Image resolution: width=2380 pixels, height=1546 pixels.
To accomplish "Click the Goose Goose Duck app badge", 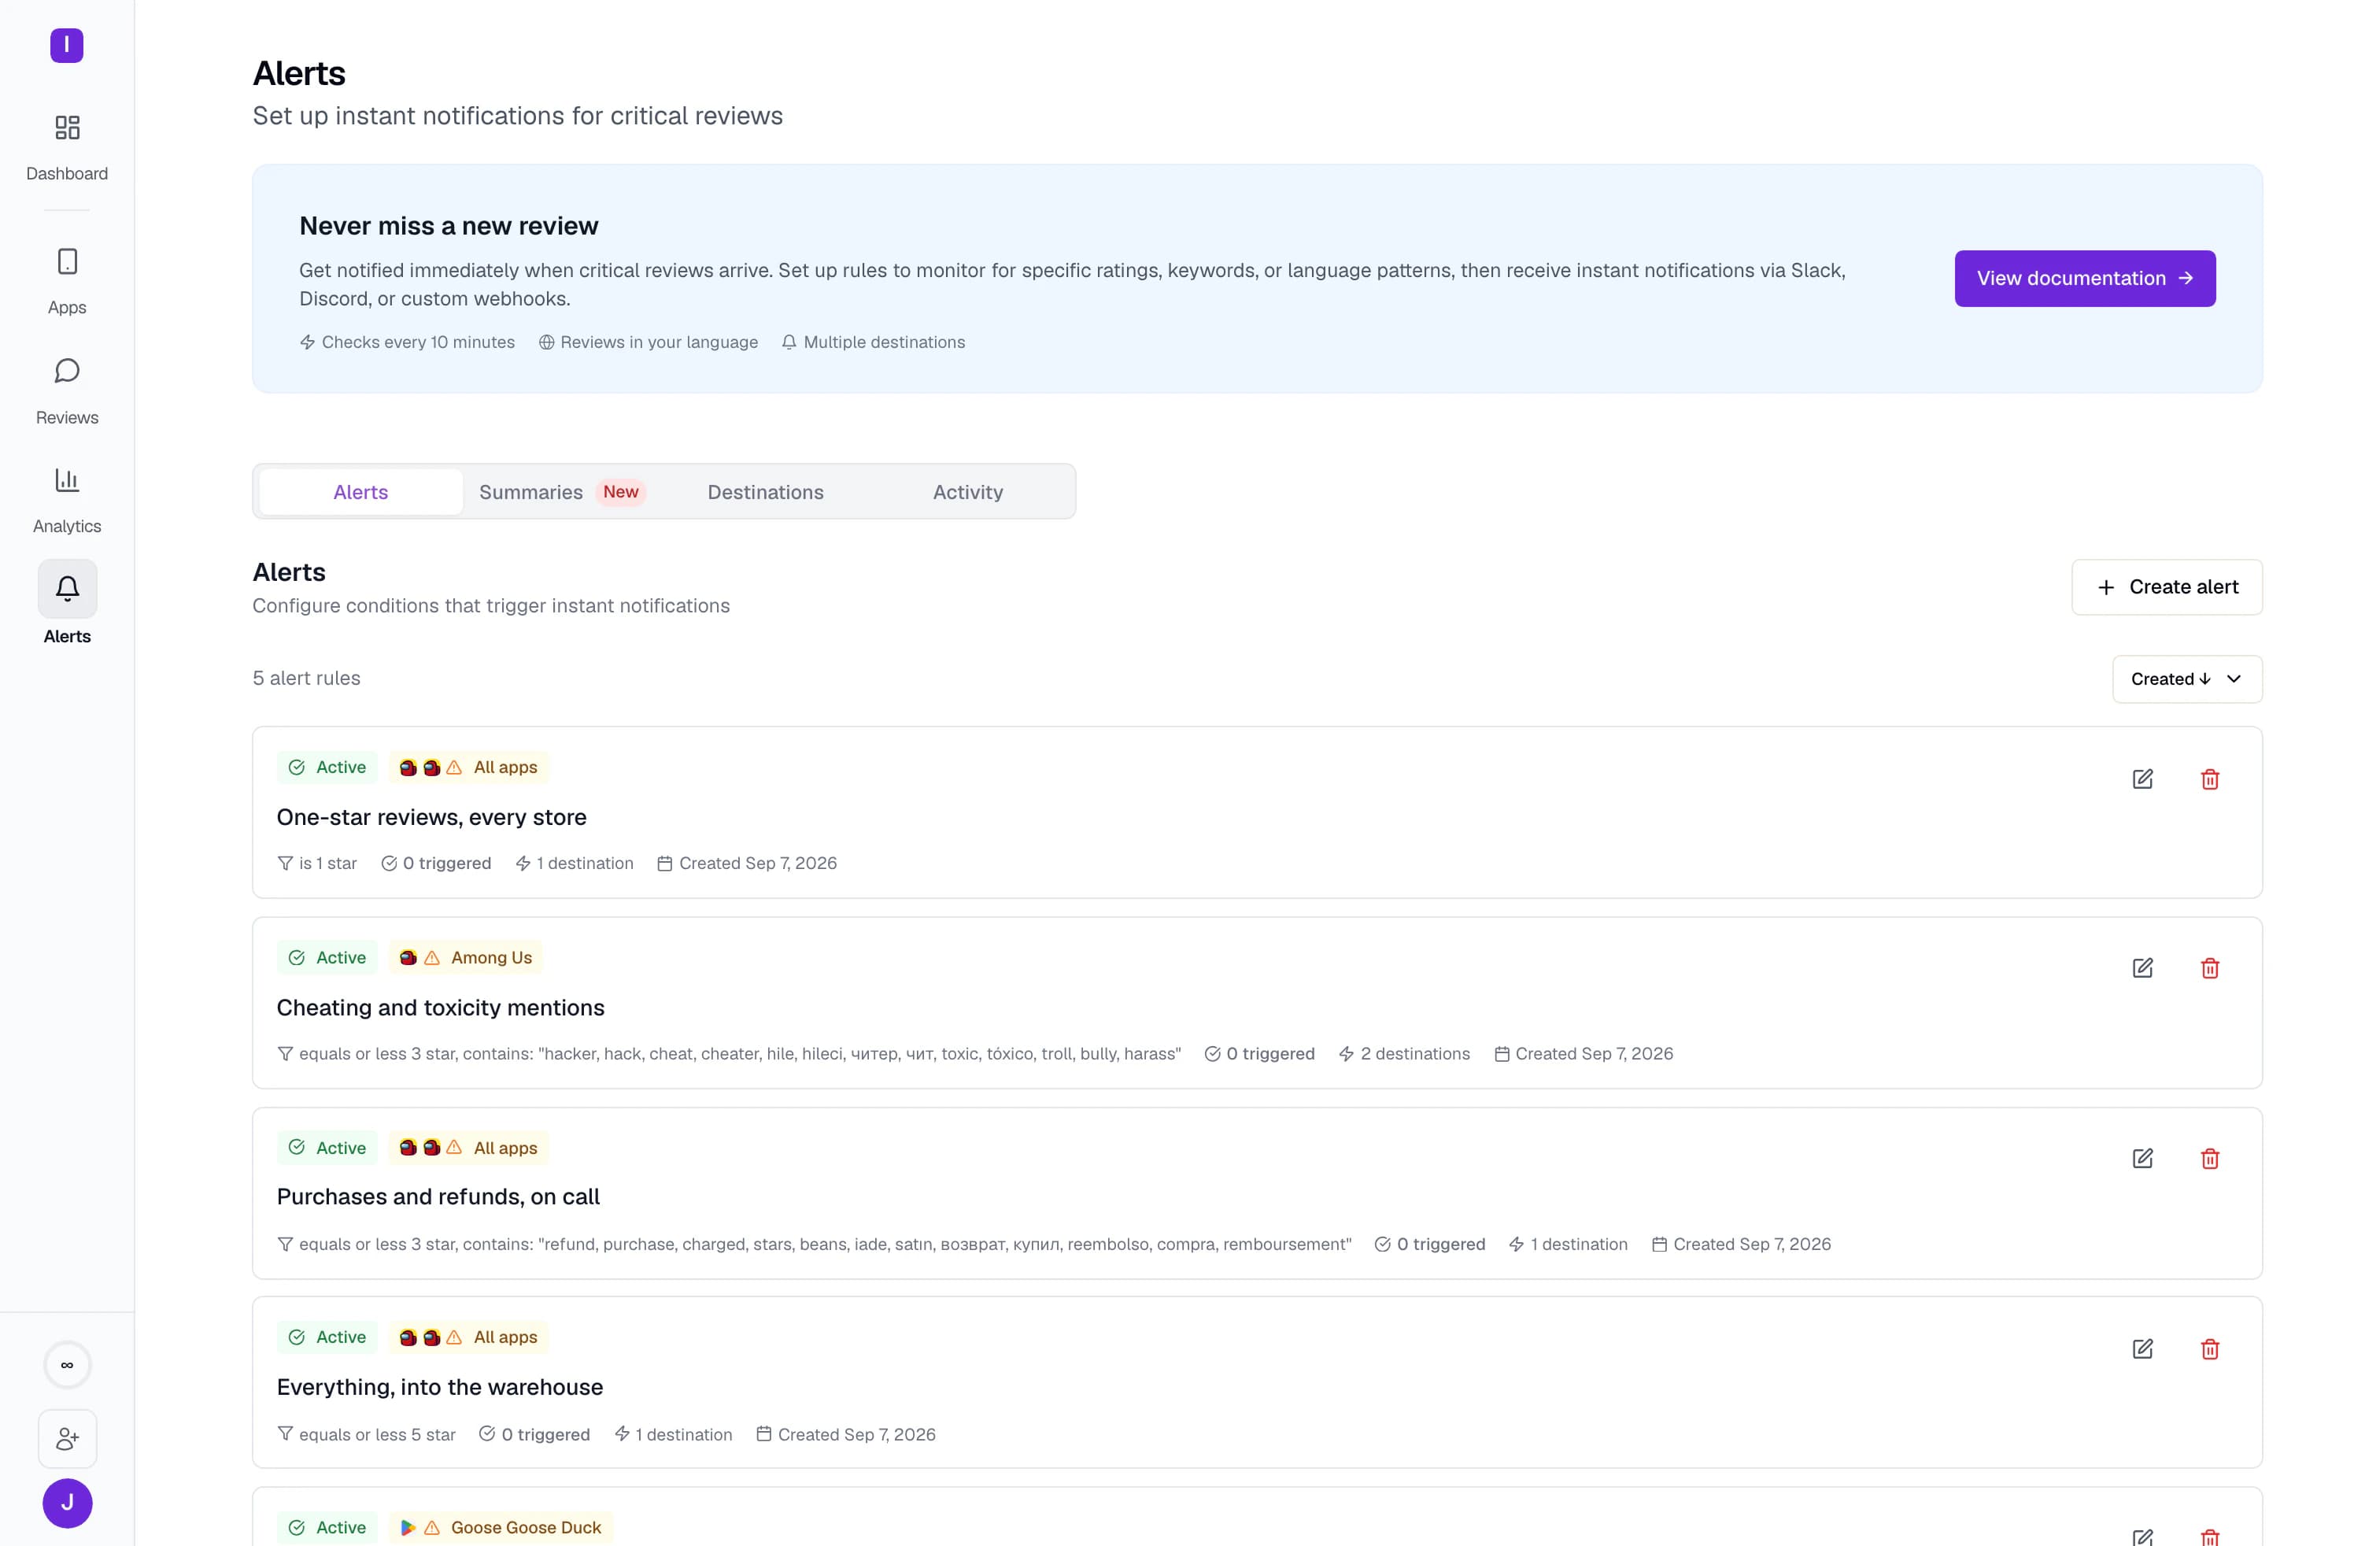I will tap(501, 1527).
